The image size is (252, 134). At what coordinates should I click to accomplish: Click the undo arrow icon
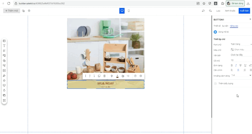203,11
